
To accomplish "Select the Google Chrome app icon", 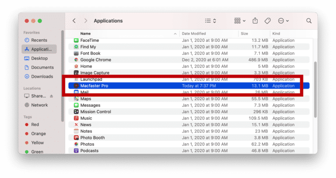I will [76, 60].
